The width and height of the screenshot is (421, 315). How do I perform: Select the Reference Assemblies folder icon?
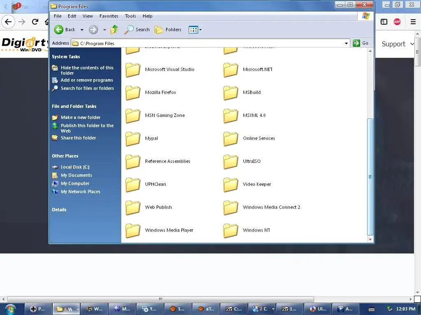point(133,162)
